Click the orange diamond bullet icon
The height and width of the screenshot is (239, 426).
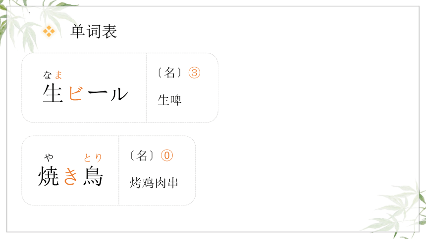(x=49, y=31)
